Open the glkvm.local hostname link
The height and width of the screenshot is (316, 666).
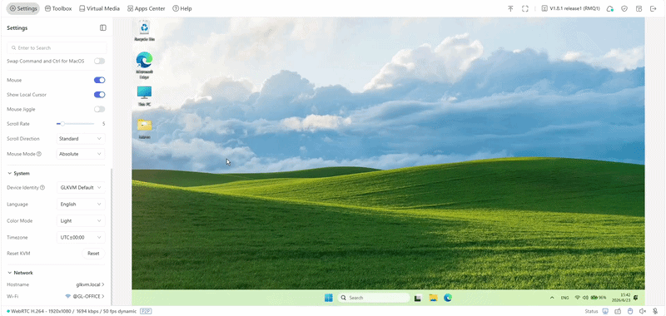click(90, 284)
